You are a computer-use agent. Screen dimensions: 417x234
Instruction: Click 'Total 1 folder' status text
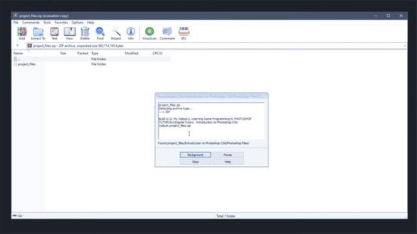pos(226,216)
